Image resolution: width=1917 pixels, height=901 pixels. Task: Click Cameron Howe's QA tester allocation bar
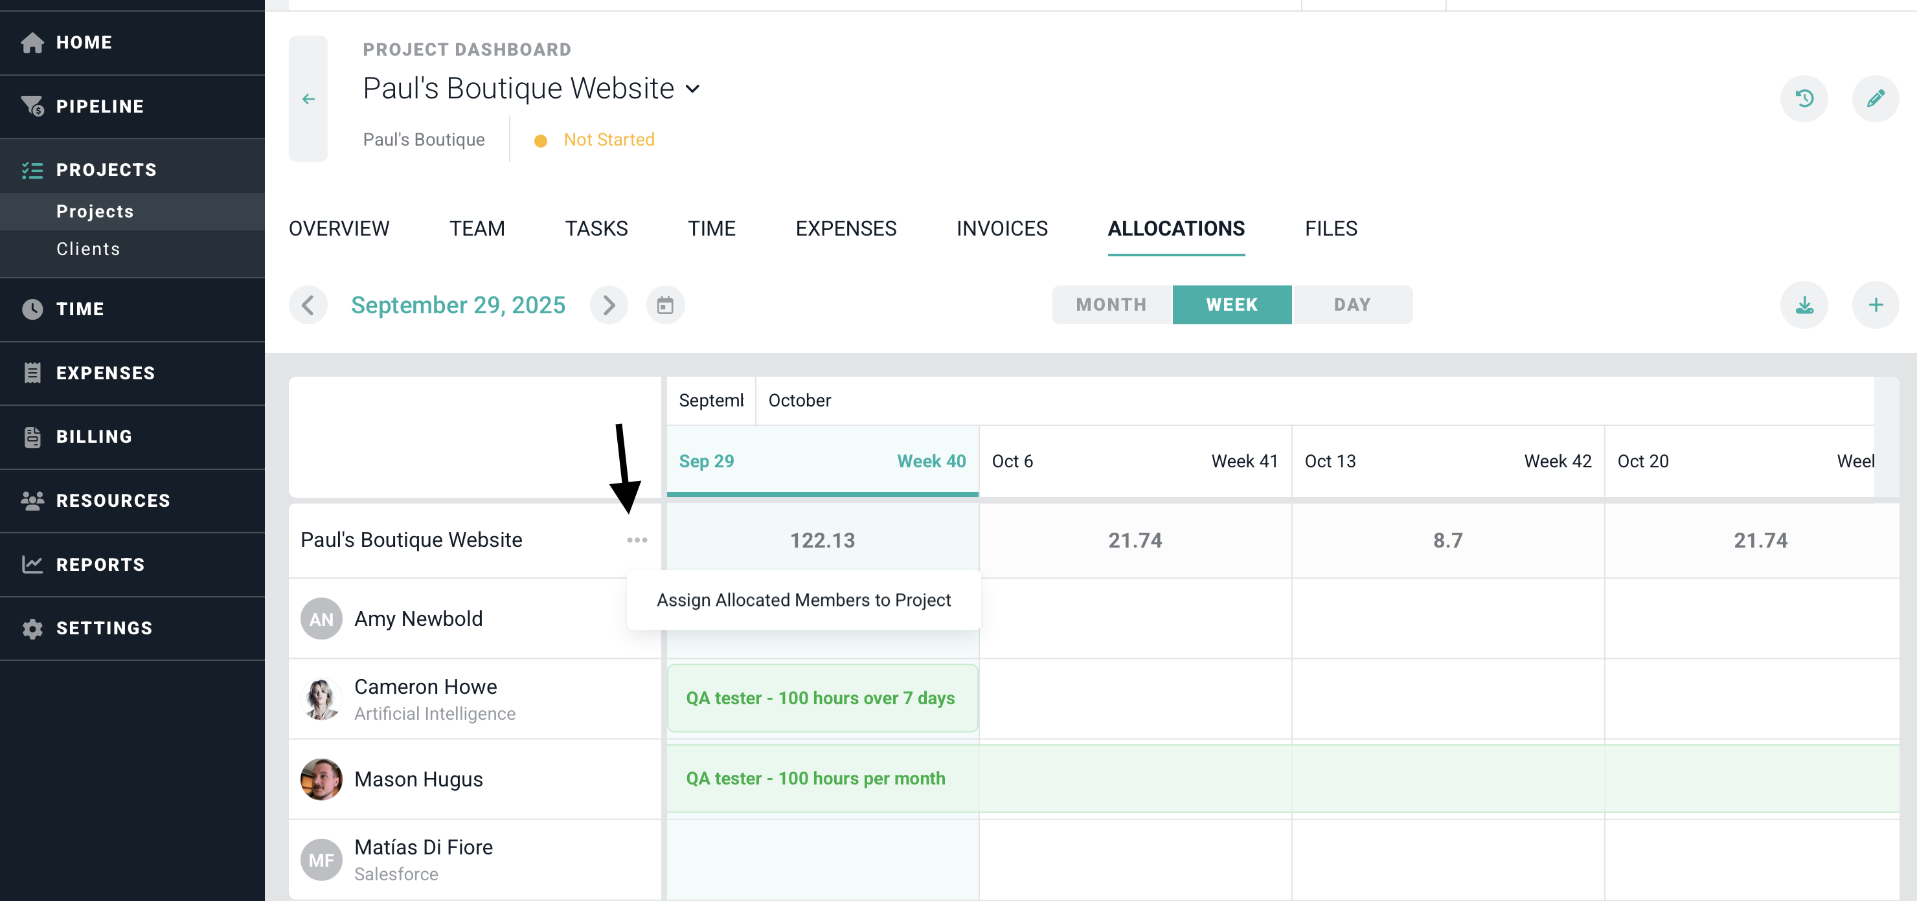tap(822, 698)
